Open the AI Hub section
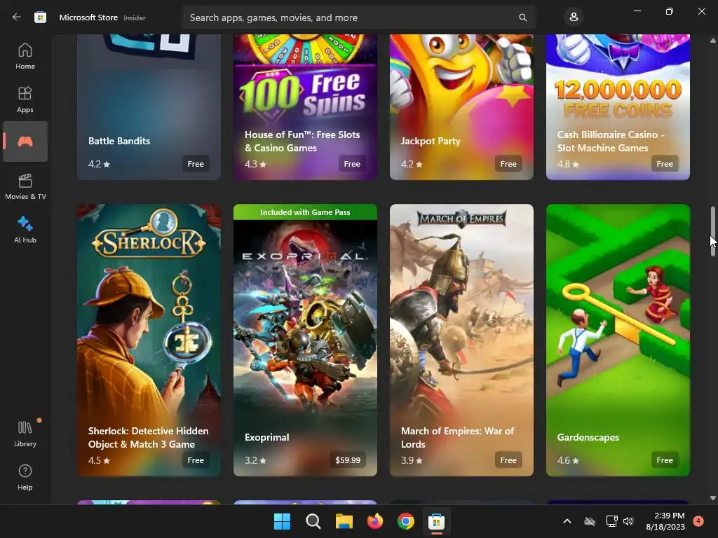The width and height of the screenshot is (718, 538). (x=25, y=230)
